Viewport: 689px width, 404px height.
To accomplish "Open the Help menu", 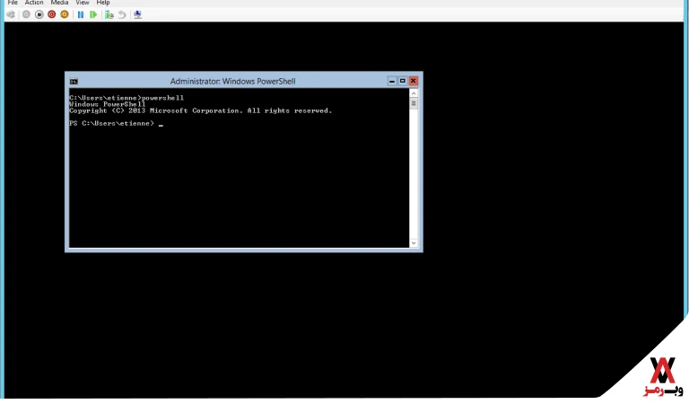I will coord(103,3).
